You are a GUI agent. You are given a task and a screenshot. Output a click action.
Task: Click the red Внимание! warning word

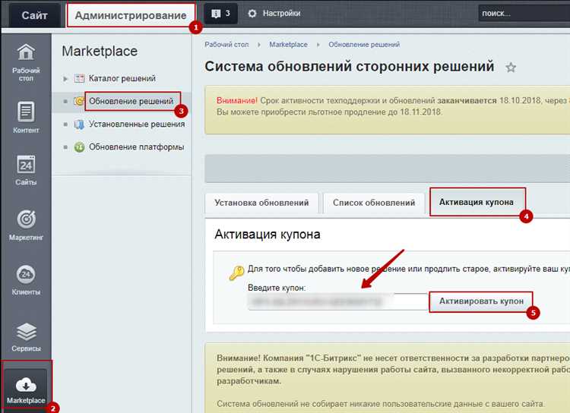coord(236,101)
